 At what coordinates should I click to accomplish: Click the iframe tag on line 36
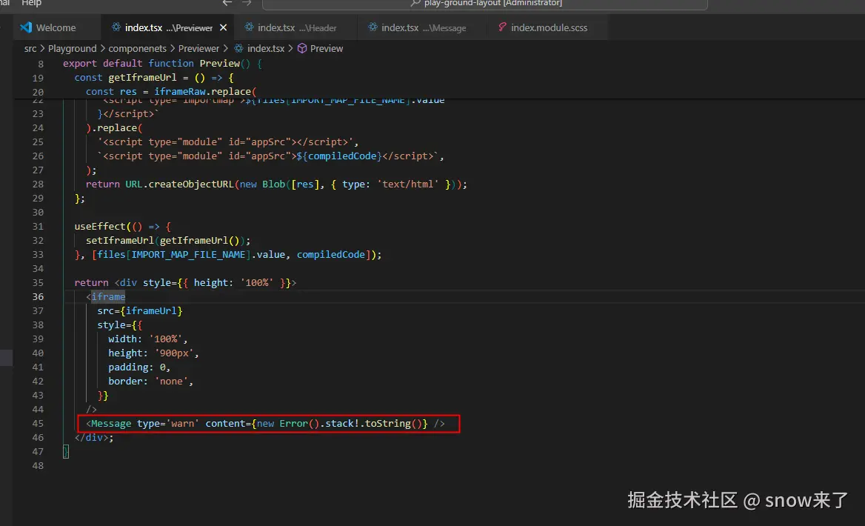[108, 297]
